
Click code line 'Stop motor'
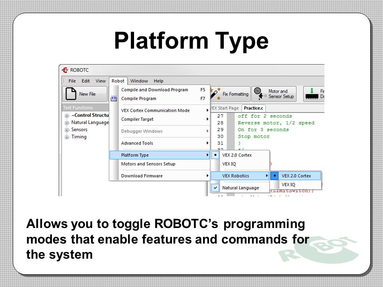tap(254, 136)
